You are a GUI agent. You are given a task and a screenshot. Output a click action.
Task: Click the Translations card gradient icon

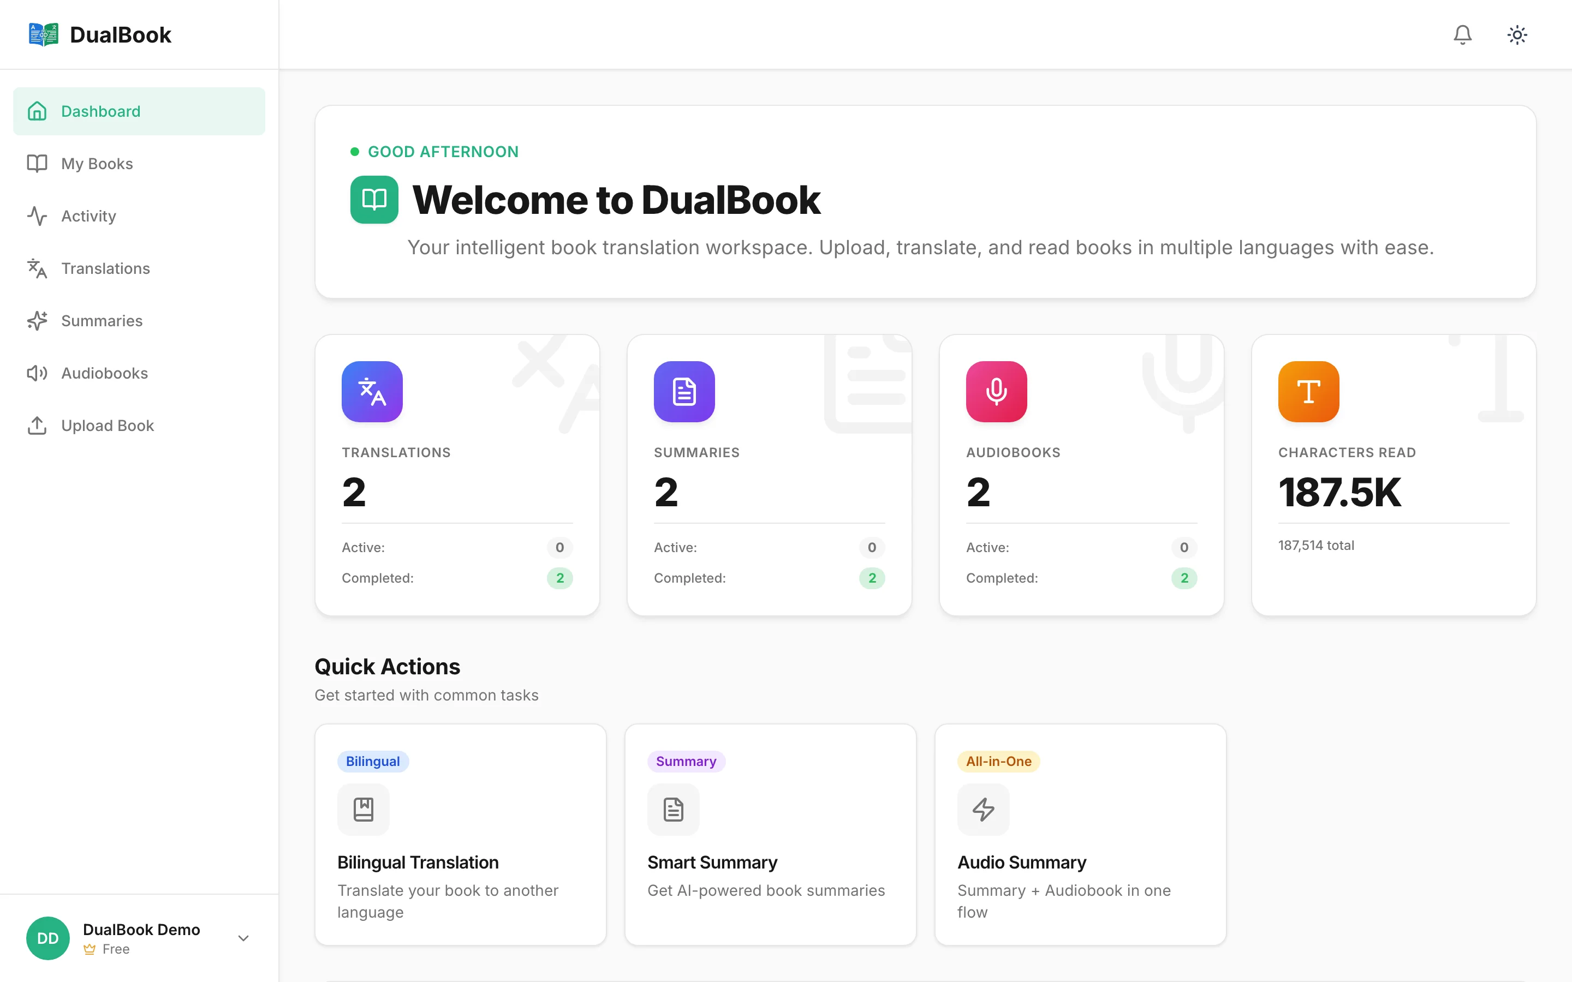(372, 392)
